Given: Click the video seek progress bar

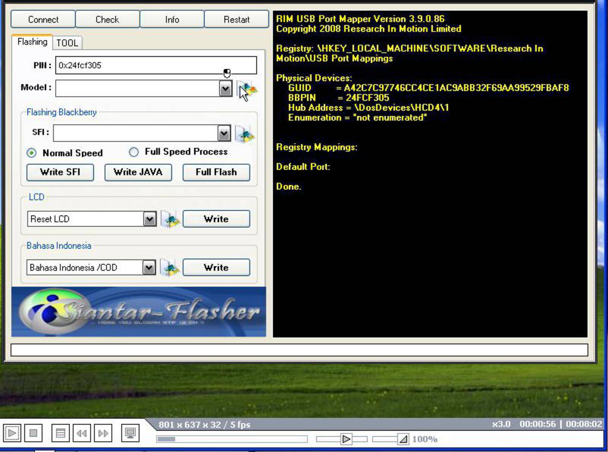Looking at the screenshot, I should [232, 439].
